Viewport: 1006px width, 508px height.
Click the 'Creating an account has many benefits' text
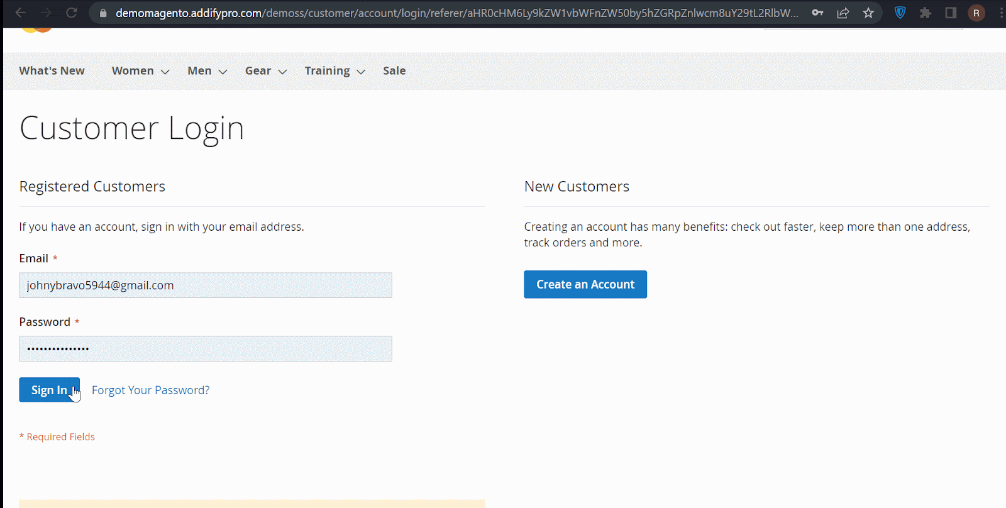point(747,235)
